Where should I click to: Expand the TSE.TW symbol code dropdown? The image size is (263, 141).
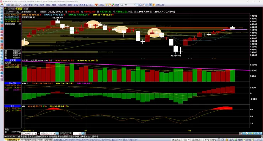pos(134,5)
